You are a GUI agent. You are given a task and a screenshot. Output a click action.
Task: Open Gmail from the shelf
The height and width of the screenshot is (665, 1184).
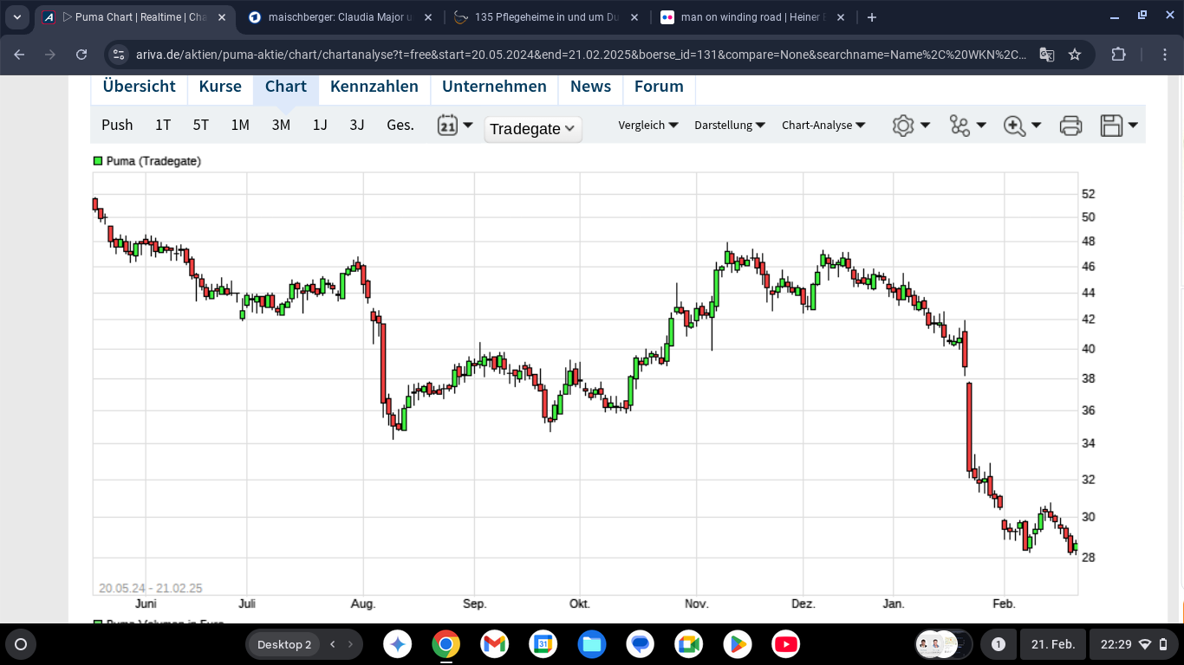(x=494, y=644)
